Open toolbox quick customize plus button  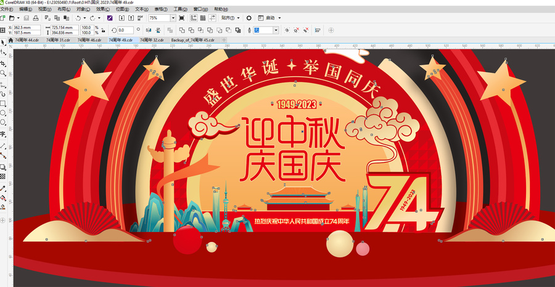point(3,220)
